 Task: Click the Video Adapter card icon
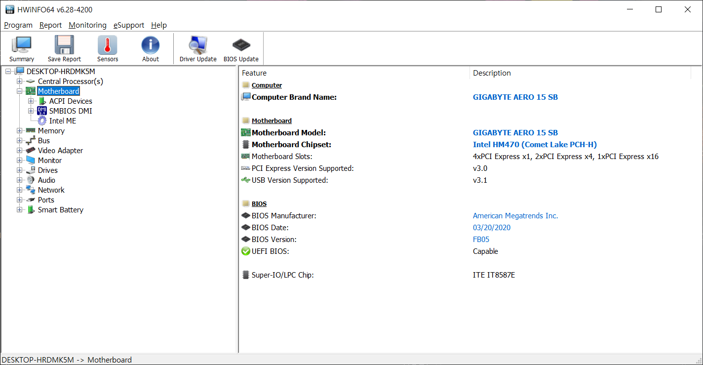tap(31, 151)
